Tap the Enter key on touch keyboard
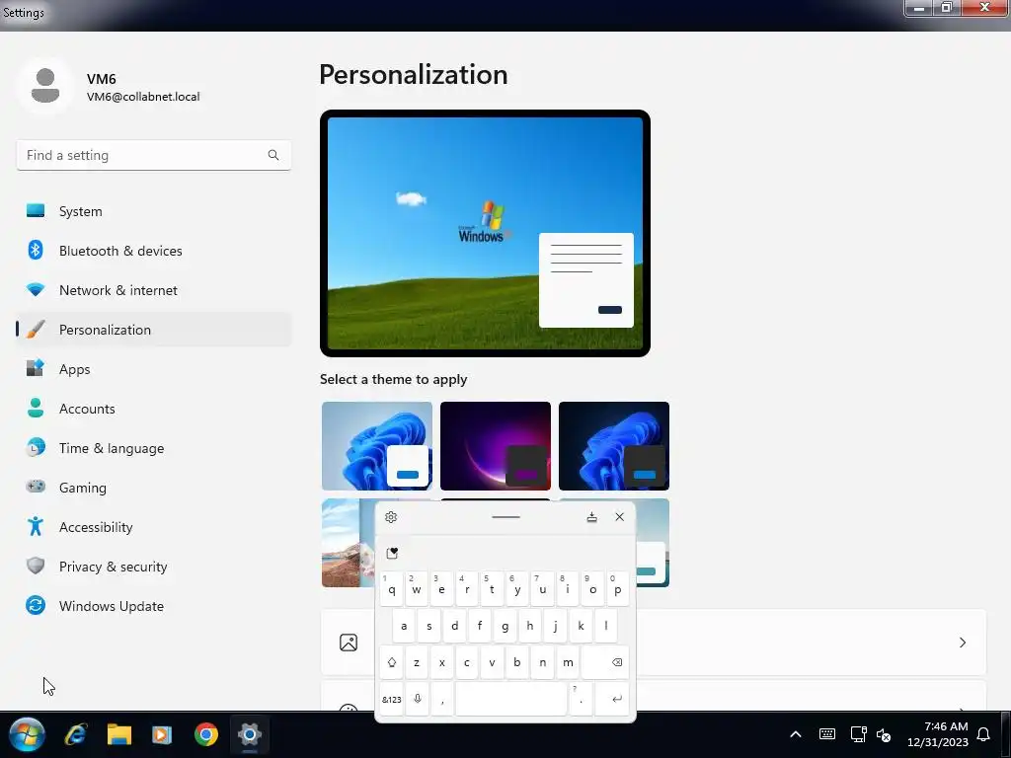1011x758 pixels. click(x=612, y=700)
